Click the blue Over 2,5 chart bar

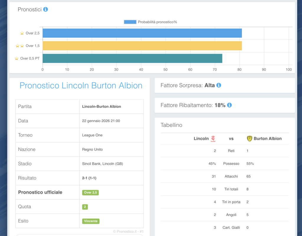[142, 33]
